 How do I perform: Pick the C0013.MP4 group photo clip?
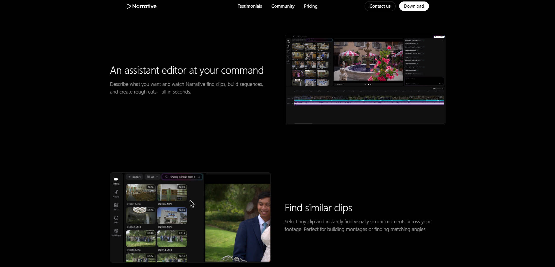(x=141, y=239)
